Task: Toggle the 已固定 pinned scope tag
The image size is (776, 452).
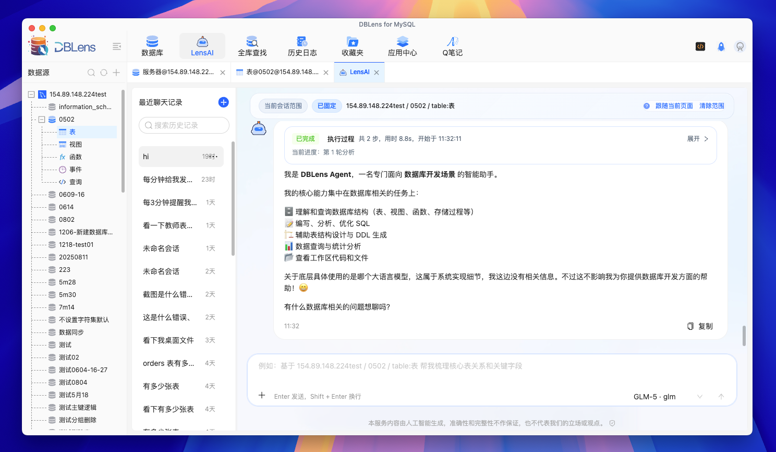Action: (x=327, y=106)
